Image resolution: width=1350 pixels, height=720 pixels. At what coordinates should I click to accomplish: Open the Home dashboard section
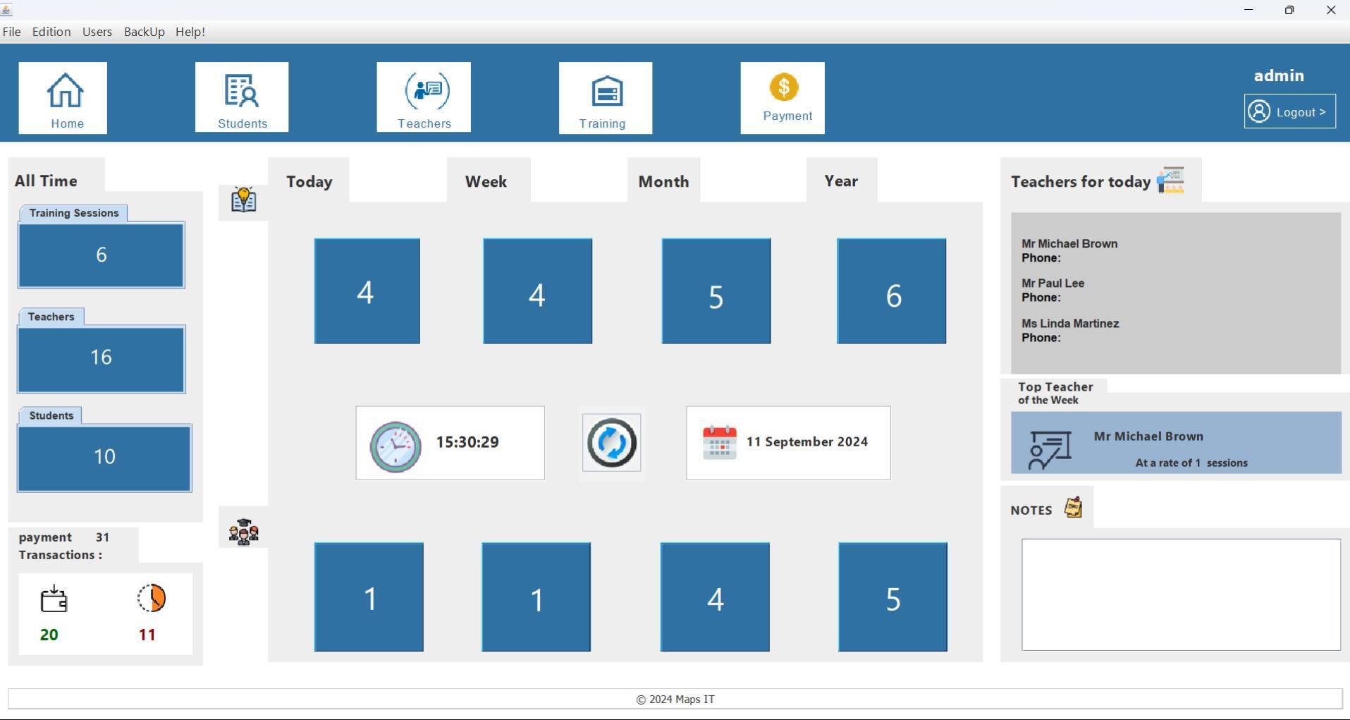click(63, 97)
